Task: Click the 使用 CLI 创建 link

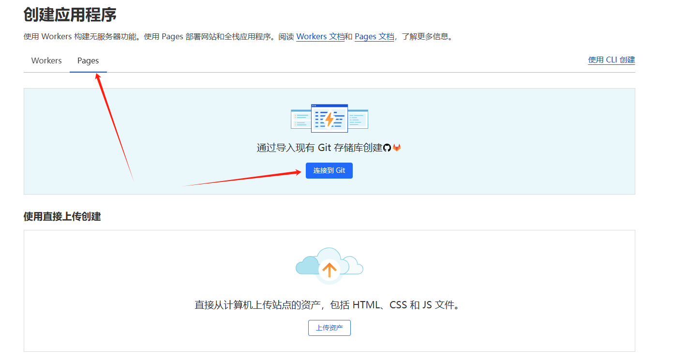Action: 611,60
